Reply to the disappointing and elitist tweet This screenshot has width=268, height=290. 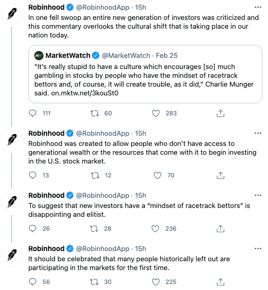[33, 228]
